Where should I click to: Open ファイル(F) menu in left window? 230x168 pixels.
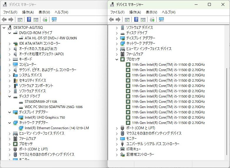click(x=10, y=12)
